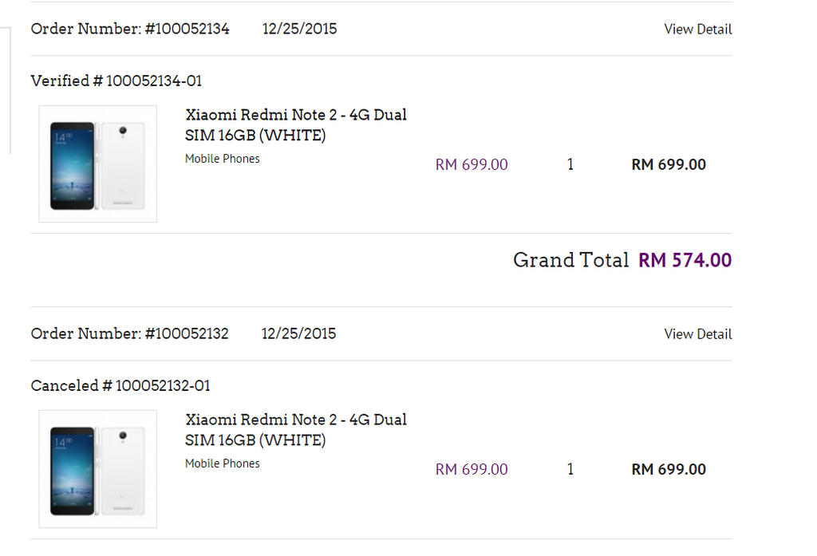Click the 12/25/2015 date beside order #100052132

pyautogui.click(x=298, y=334)
